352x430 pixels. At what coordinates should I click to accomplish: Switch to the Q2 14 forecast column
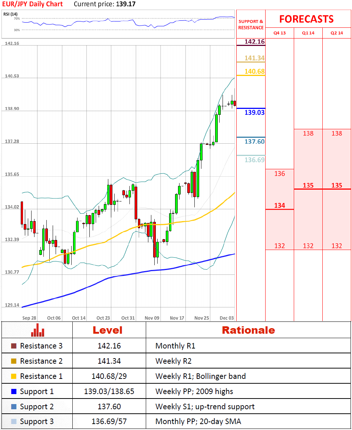click(x=336, y=33)
